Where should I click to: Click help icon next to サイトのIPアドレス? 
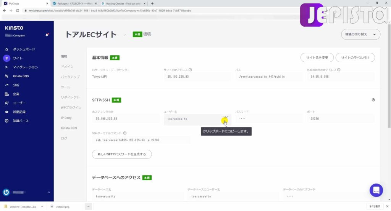[x=190, y=70]
